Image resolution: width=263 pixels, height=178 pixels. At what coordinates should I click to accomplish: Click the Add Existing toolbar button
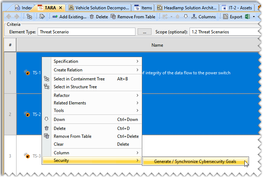point(70,17)
